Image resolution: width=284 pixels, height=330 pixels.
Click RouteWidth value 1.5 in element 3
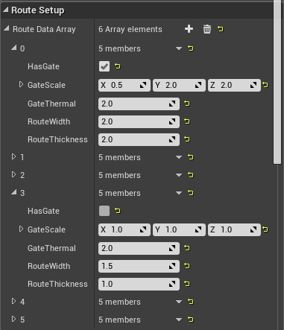click(x=139, y=266)
